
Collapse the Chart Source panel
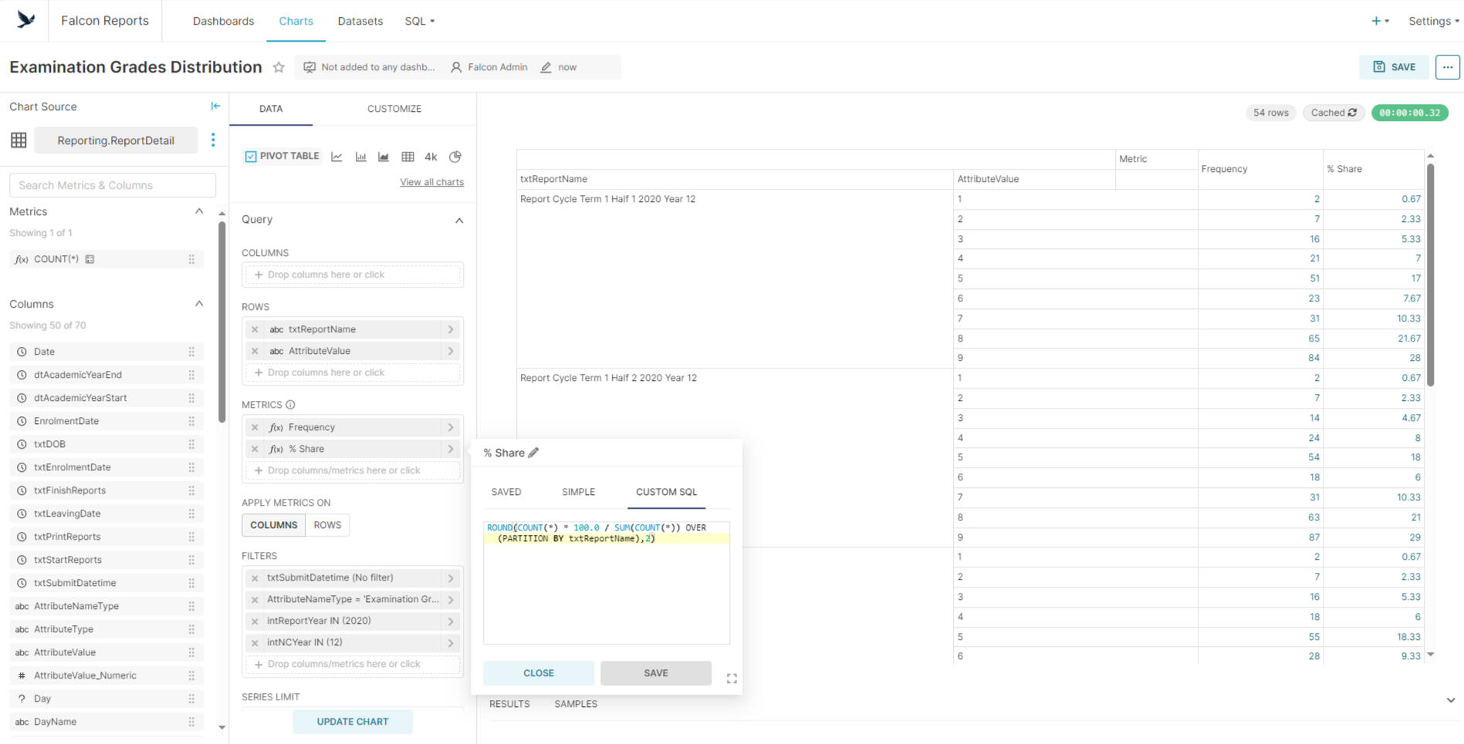click(215, 106)
